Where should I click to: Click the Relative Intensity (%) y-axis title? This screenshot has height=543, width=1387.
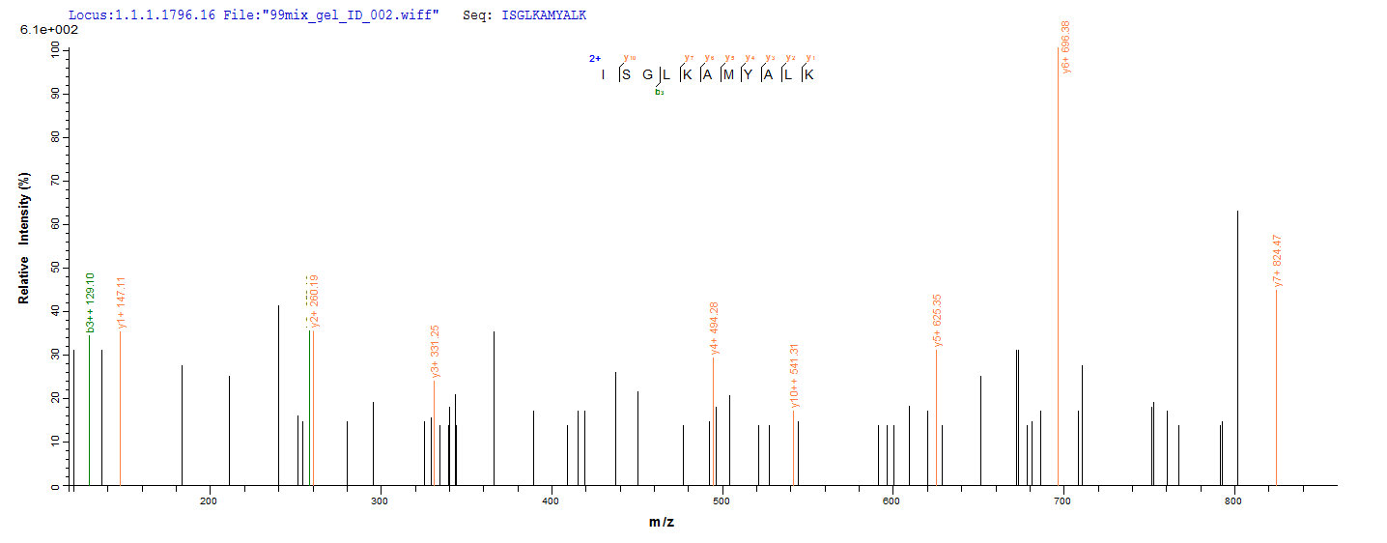pos(24,239)
